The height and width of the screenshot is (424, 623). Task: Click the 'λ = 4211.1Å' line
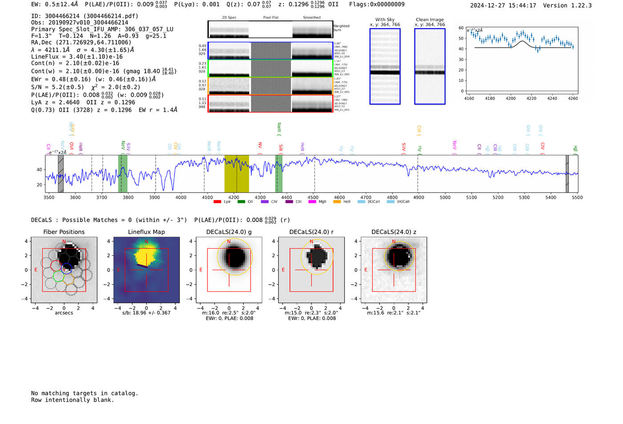click(83, 50)
